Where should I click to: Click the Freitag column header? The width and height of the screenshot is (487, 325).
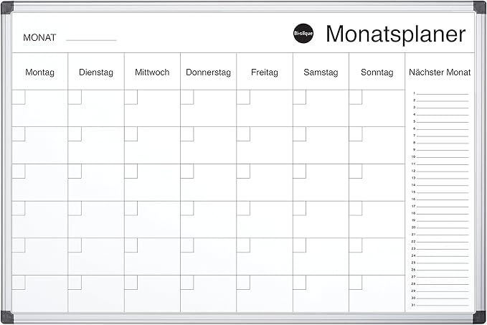[x=265, y=72]
